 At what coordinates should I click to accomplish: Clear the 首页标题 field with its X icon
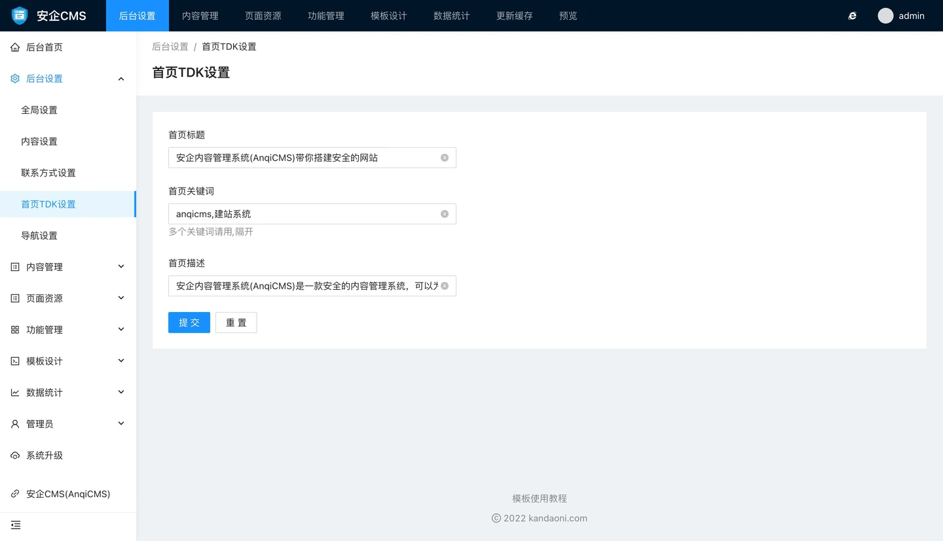click(445, 158)
